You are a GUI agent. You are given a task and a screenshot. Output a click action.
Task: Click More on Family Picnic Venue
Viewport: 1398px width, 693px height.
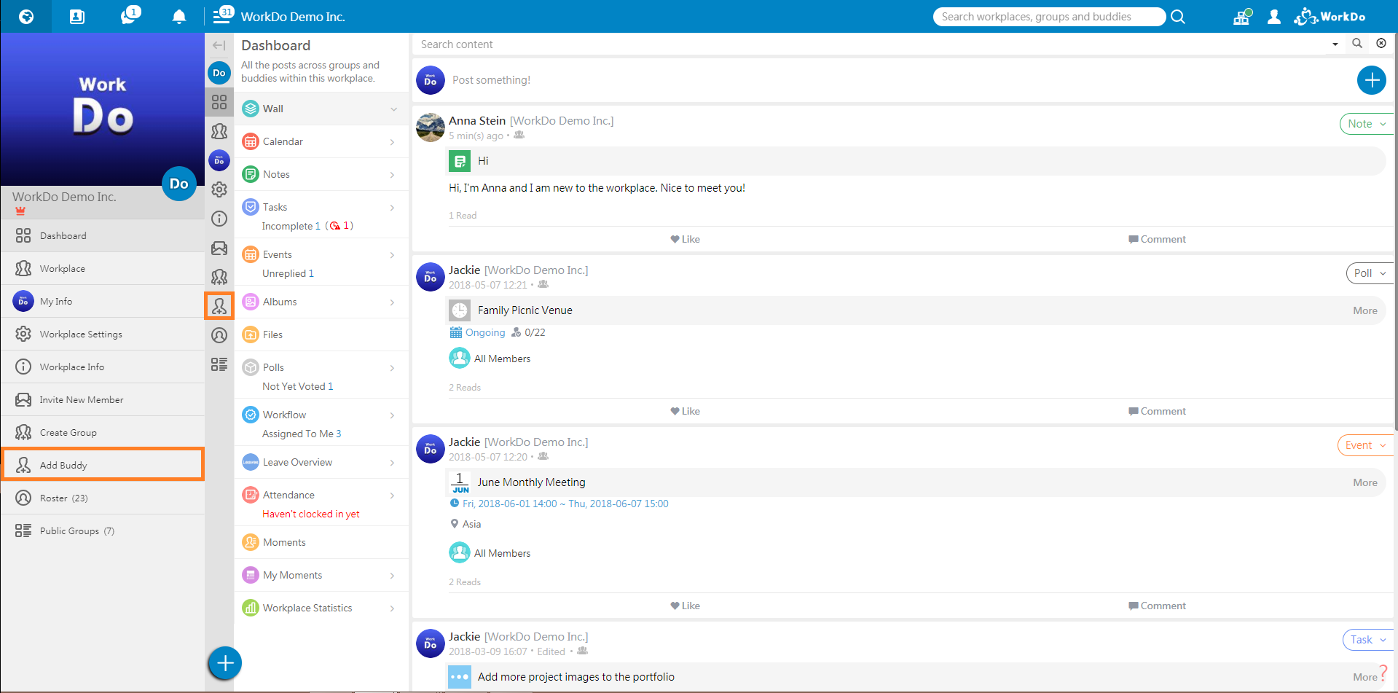point(1365,310)
